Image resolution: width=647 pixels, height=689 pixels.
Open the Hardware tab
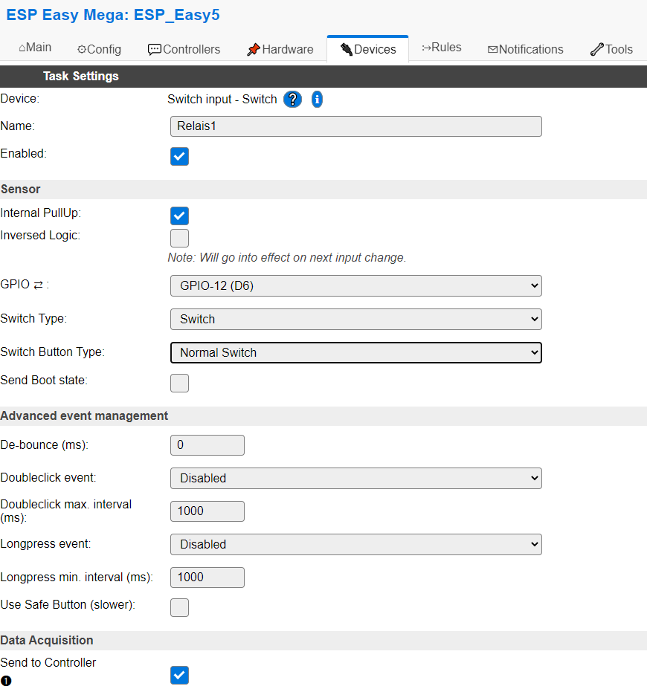[280, 49]
